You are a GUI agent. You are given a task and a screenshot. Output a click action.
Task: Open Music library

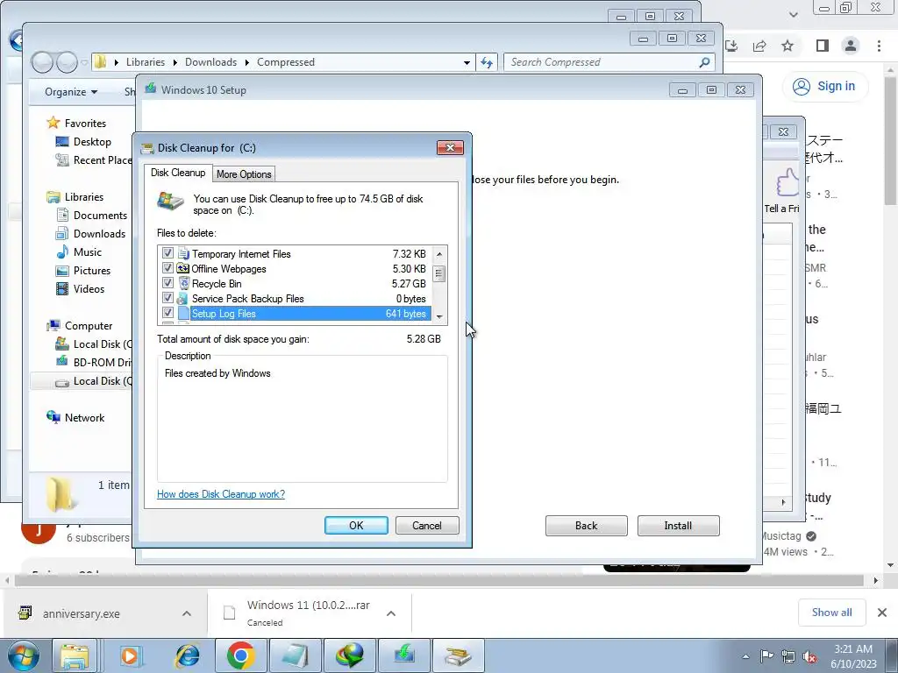tap(87, 251)
